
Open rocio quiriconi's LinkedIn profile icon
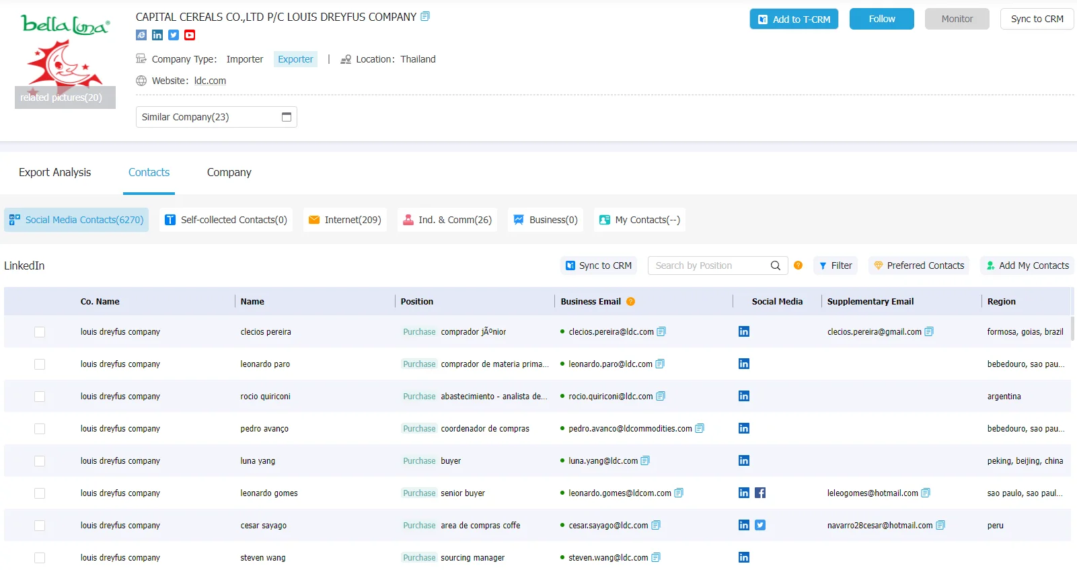pyautogui.click(x=744, y=396)
